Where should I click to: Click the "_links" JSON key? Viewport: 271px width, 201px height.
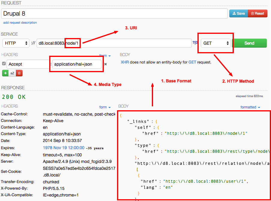pyautogui.click(x=138, y=121)
